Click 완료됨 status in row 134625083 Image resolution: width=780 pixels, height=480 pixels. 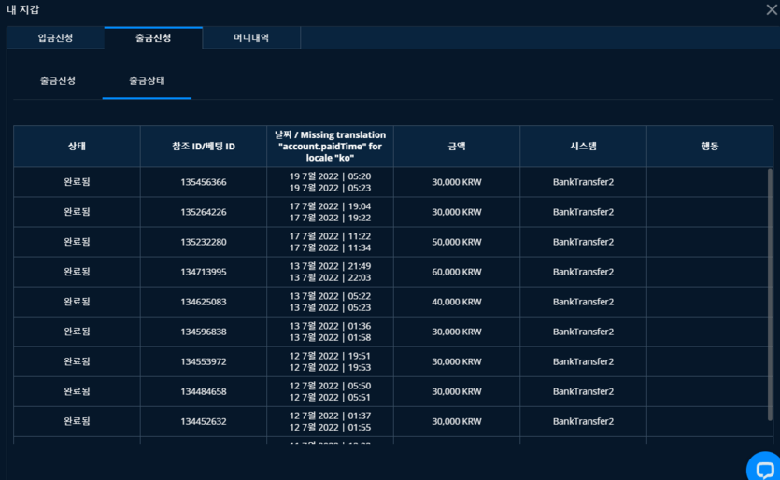77,302
